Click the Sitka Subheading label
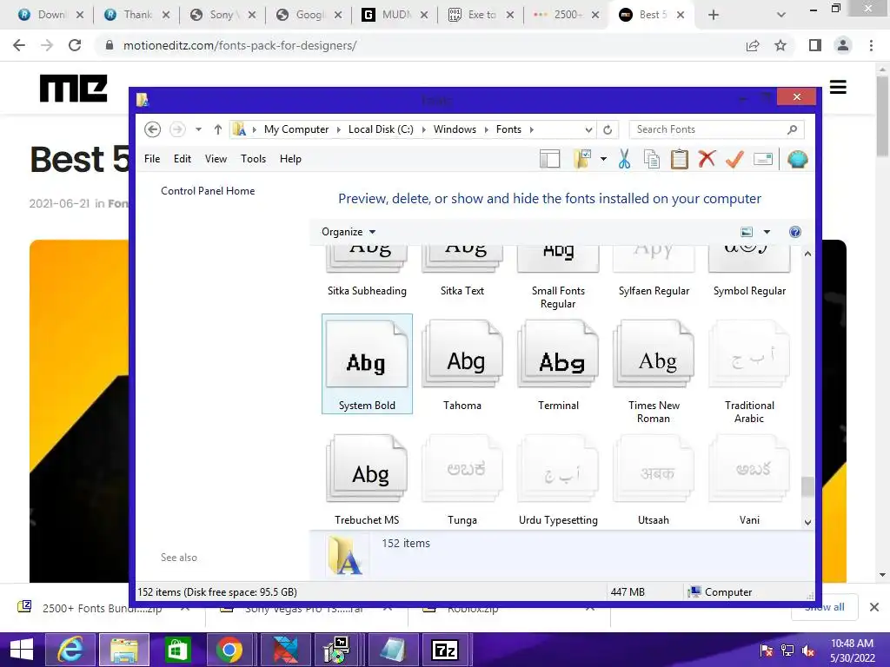The width and height of the screenshot is (890, 667). point(368,290)
